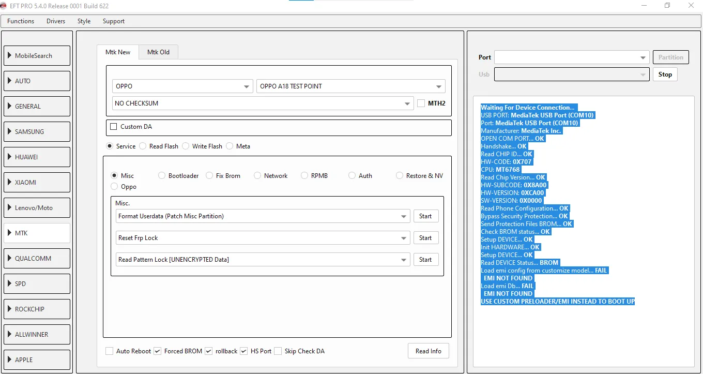Choose the Fix Brom radio option
Image resolution: width=703 pixels, height=374 pixels.
click(x=209, y=176)
